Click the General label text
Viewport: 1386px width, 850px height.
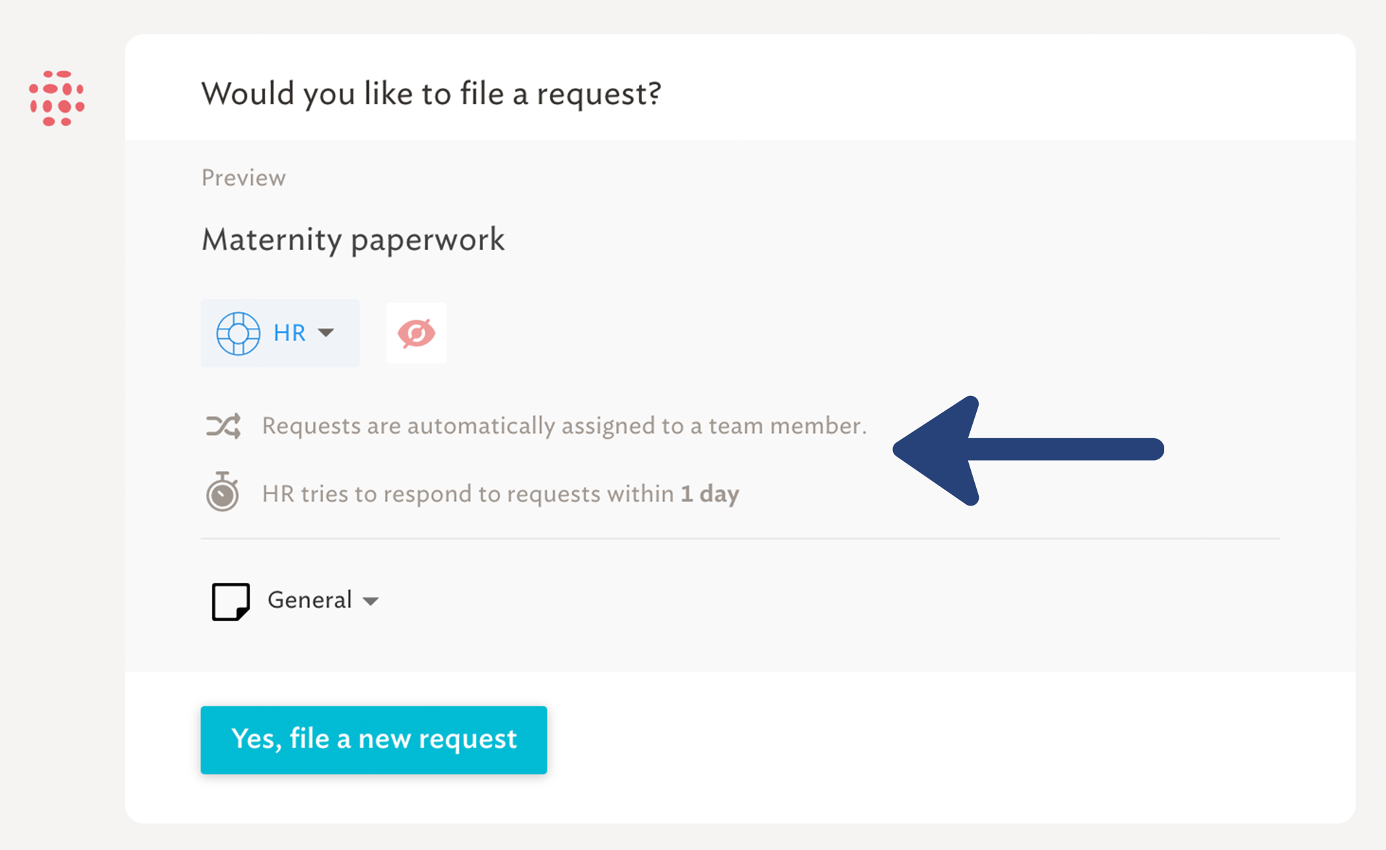310,600
